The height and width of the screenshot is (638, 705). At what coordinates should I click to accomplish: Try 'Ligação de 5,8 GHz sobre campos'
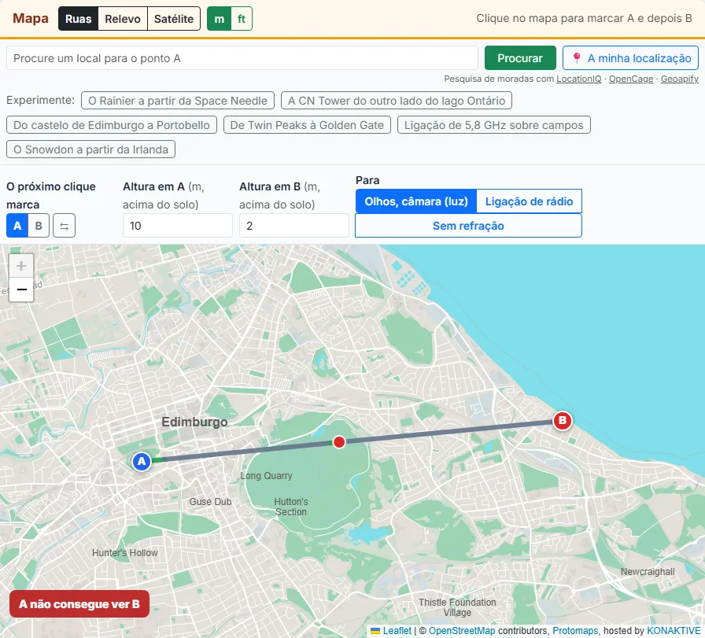493,125
